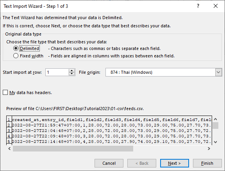
Task: Decrease start import row with down arrow
Action: pyautogui.click(x=72, y=74)
